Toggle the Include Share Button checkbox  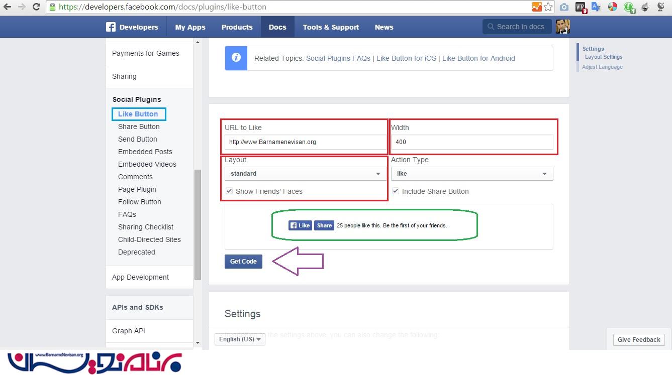click(x=396, y=191)
